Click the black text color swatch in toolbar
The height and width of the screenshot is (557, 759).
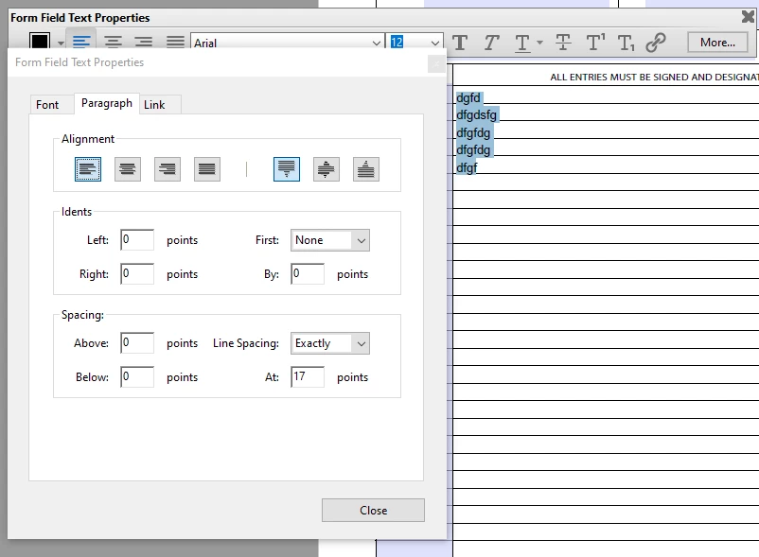tap(40, 41)
